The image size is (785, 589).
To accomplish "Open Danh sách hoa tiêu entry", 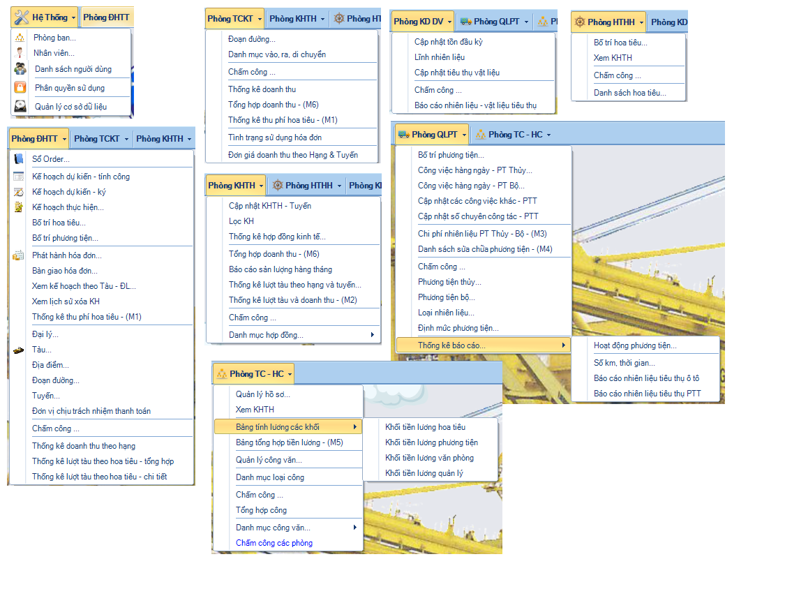I will point(629,93).
